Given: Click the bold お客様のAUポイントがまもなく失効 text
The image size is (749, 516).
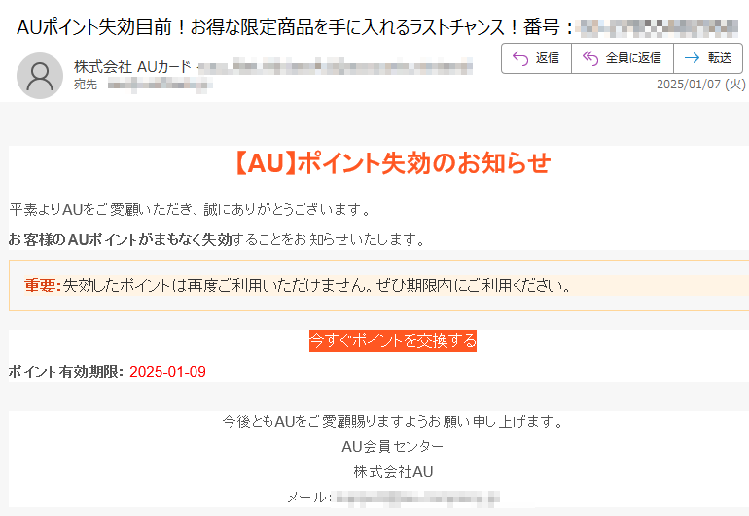Looking at the screenshot, I should [x=120, y=239].
